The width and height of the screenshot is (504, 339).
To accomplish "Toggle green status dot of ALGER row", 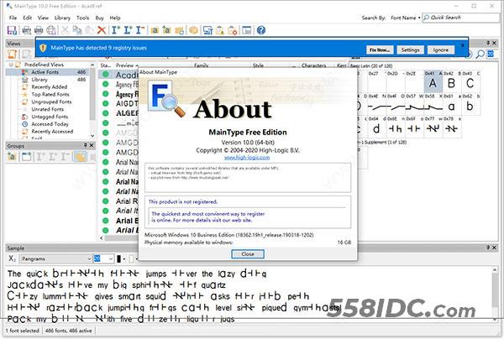I will pos(105,113).
